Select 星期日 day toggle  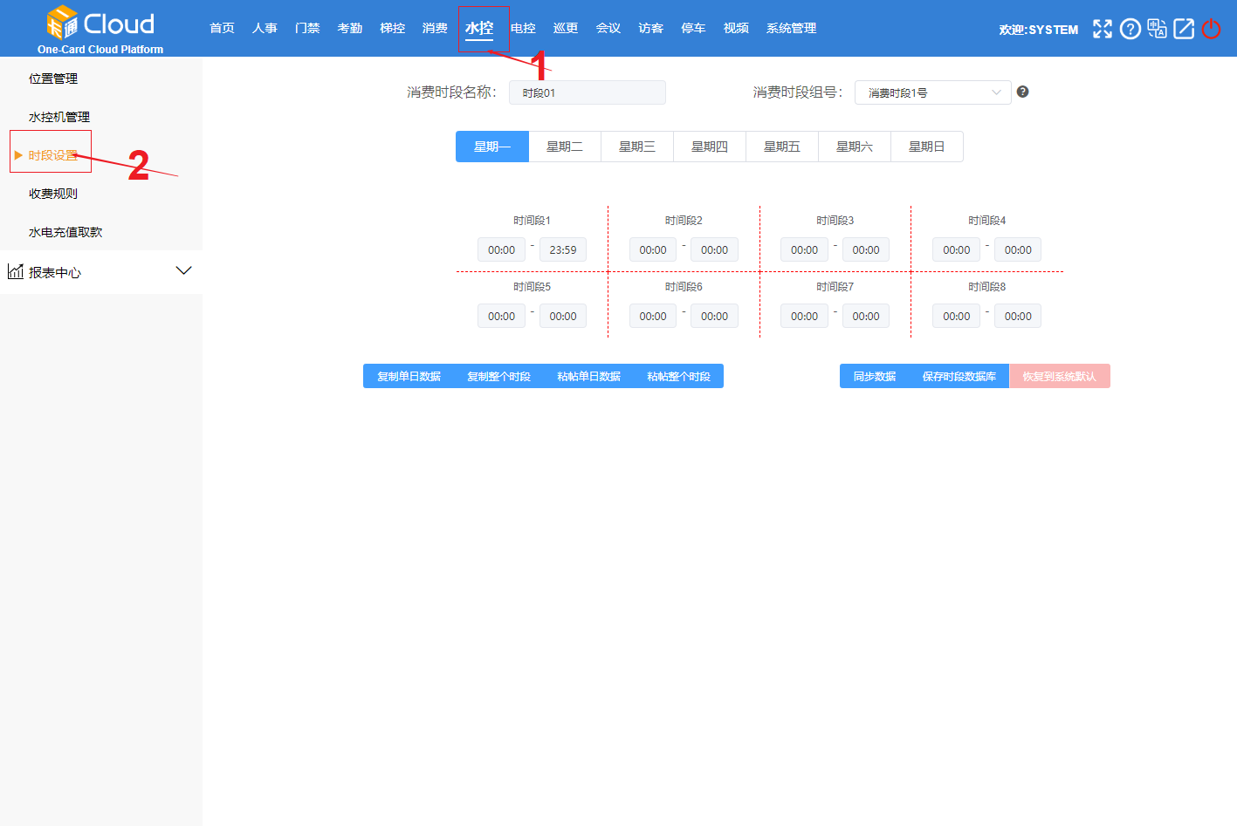point(927,147)
